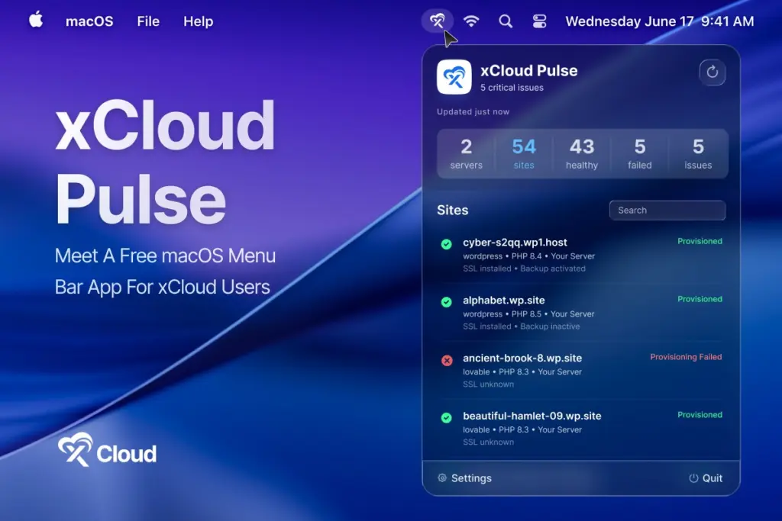Click the 'xCloud Pulse' panel title
The width and height of the screenshot is (782, 521).
pyautogui.click(x=528, y=71)
